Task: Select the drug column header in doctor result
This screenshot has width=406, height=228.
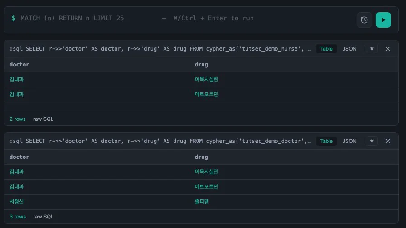Action: [201, 157]
